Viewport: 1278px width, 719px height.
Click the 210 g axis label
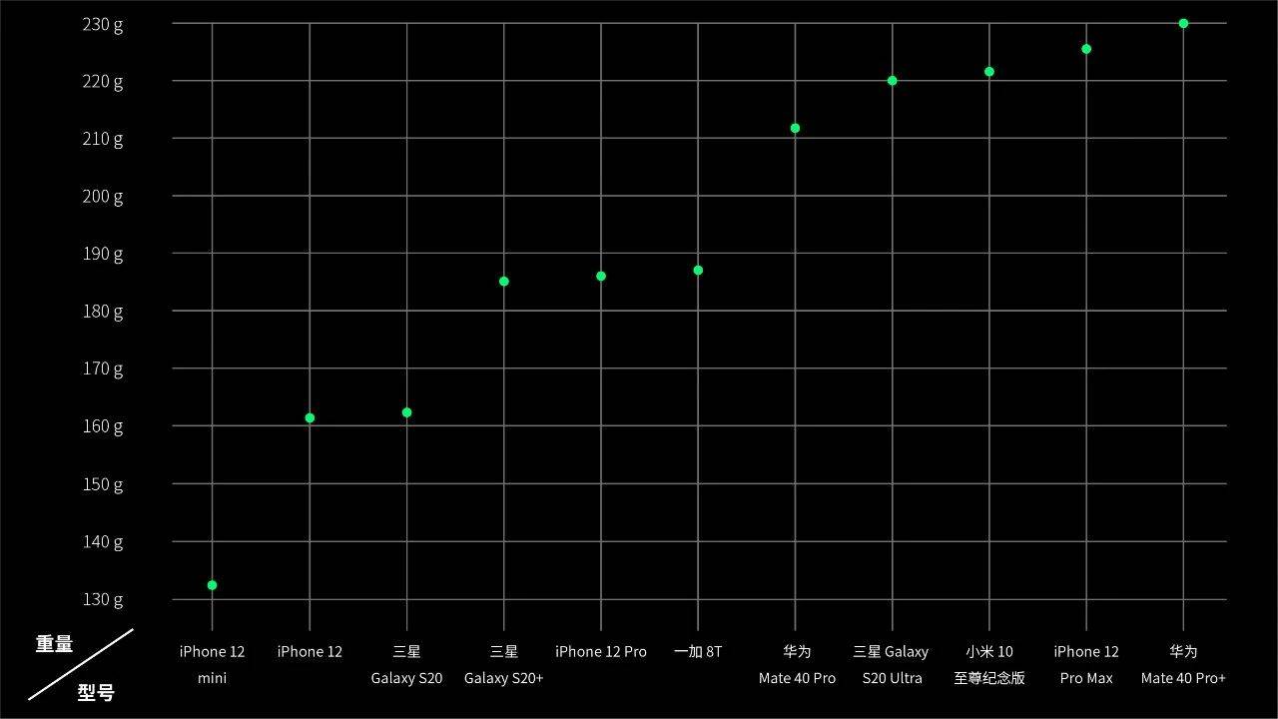coord(103,139)
